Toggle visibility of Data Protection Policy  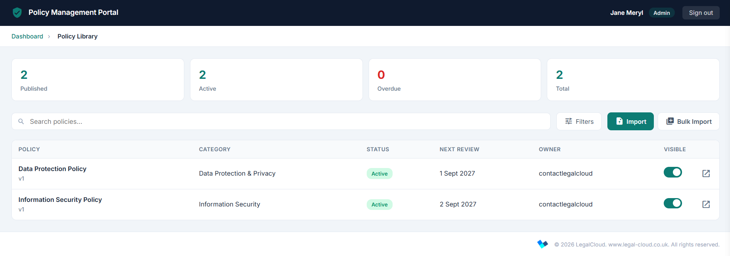(673, 172)
